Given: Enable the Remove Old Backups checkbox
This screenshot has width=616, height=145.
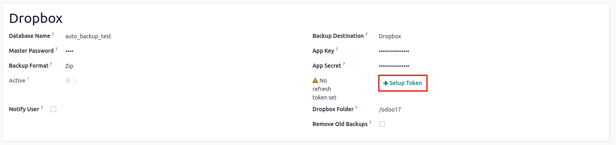Looking at the screenshot, I should [x=382, y=124].
